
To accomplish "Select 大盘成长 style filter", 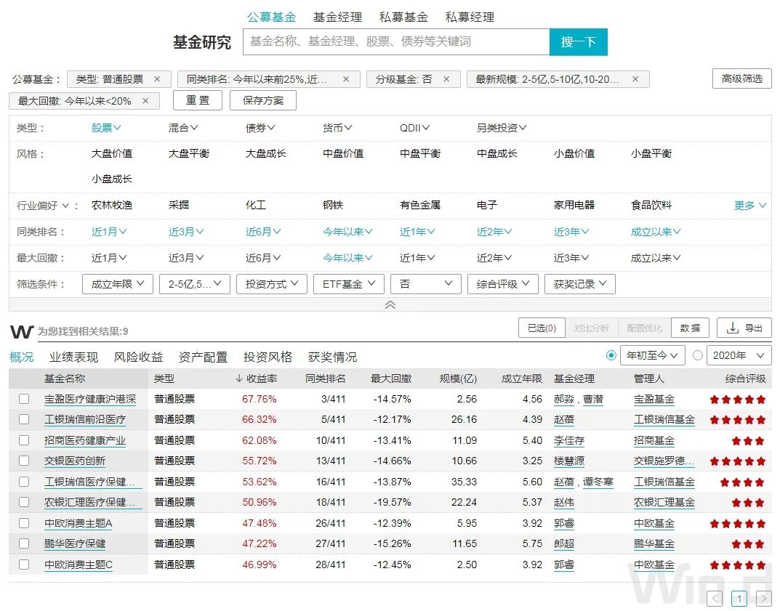I will point(265,153).
